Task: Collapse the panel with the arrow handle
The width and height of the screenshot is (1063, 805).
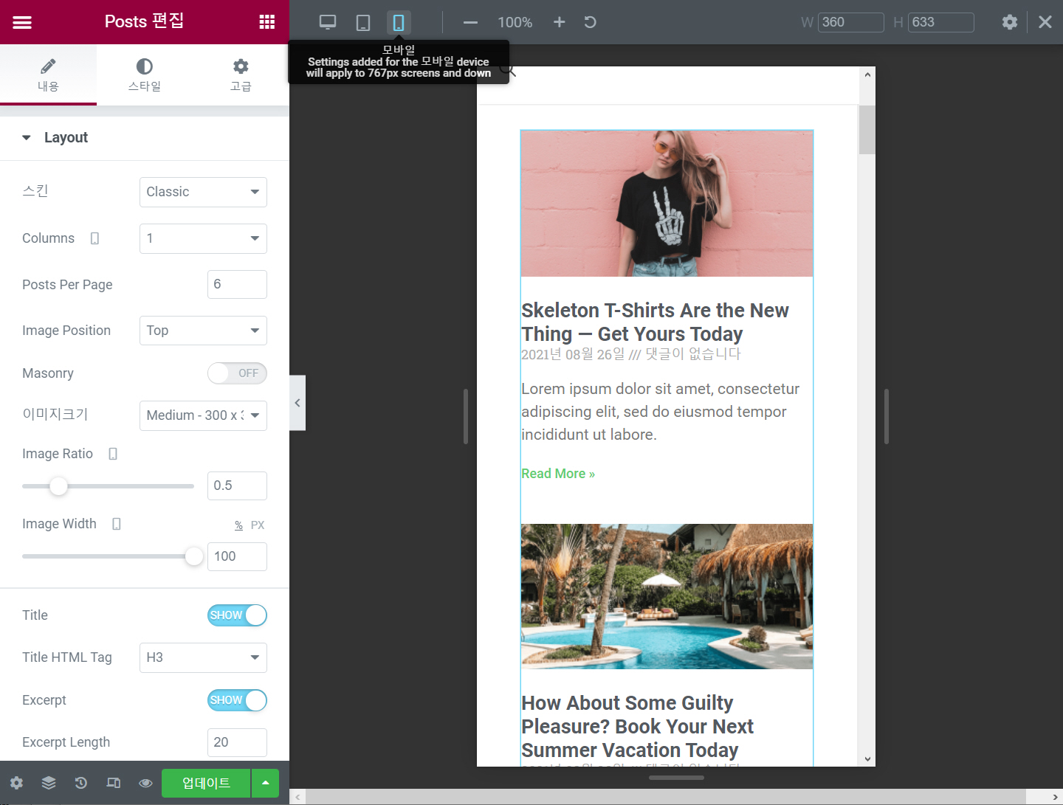Action: [297, 403]
